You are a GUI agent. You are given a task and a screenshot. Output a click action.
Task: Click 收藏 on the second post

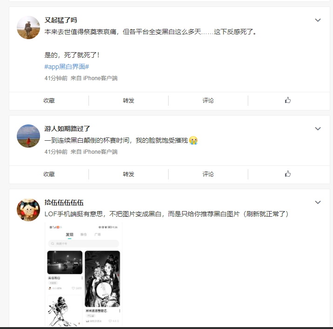[x=49, y=174]
